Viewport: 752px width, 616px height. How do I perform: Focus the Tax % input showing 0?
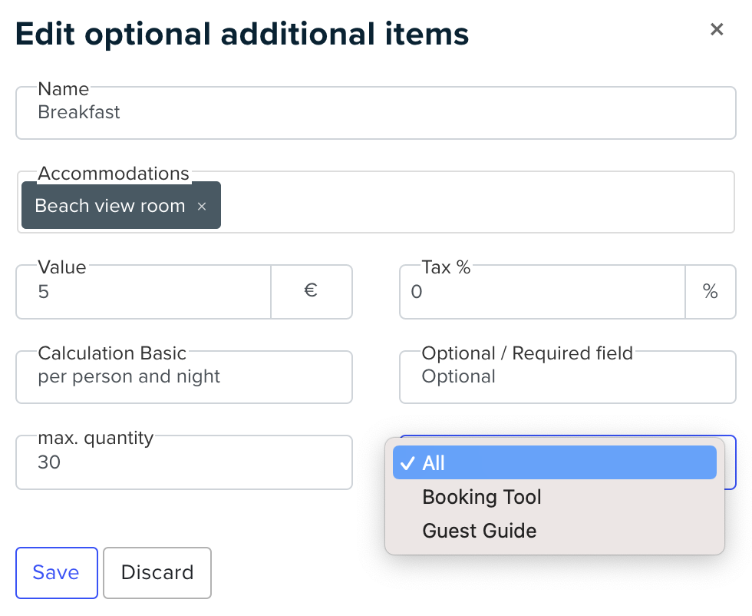543,291
